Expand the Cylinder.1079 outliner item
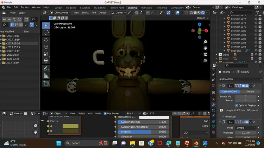The height and width of the screenshot is (148, 264). (224, 27)
